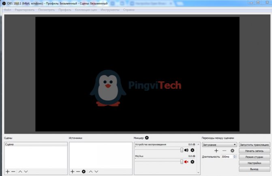Image resolution: width=272 pixels, height=176 pixels.
Task: Open Mixer settings gear icon
Action: 147,138
